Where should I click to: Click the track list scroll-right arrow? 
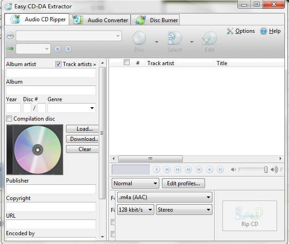click(281, 159)
